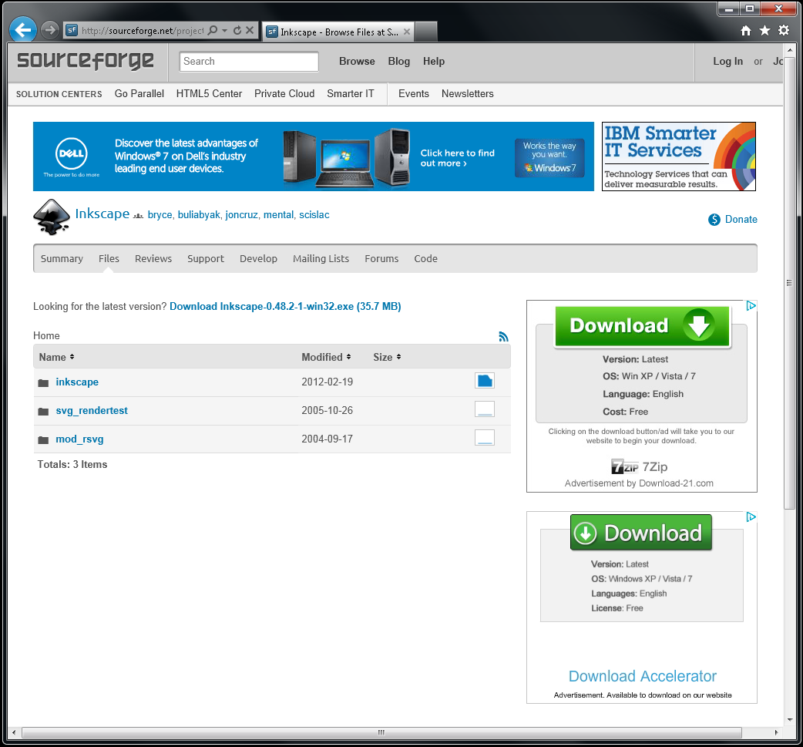803x747 pixels.
Task: Click AdChoices icon on the 7Zip ad
Action: pos(751,306)
